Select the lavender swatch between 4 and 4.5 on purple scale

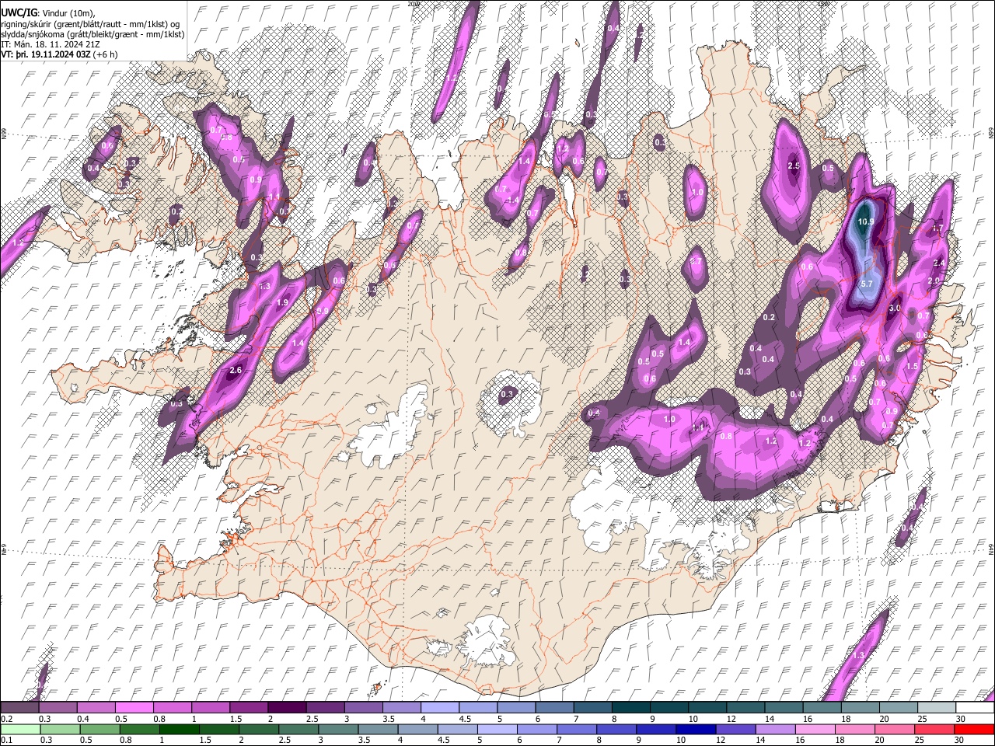pos(438,707)
